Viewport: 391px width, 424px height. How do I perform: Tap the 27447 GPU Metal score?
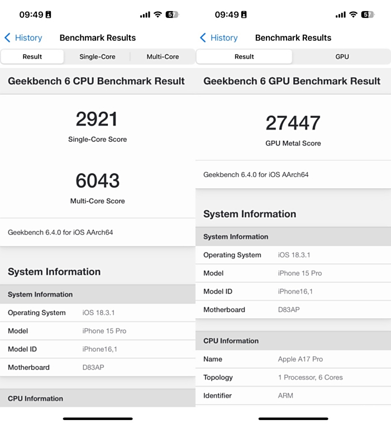coord(293,123)
